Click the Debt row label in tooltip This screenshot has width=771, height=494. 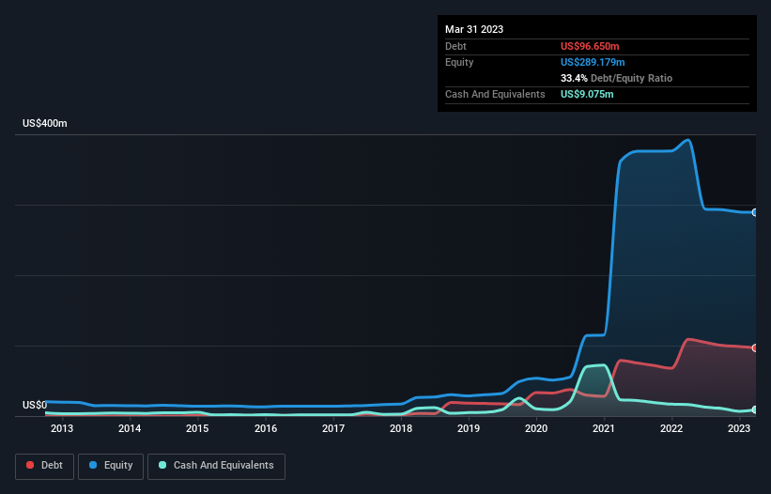[x=455, y=46]
